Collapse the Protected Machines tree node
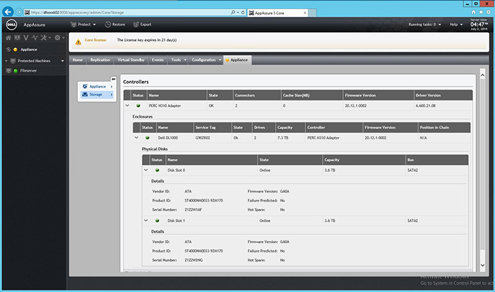This screenshot has height=292, width=495. (6, 61)
